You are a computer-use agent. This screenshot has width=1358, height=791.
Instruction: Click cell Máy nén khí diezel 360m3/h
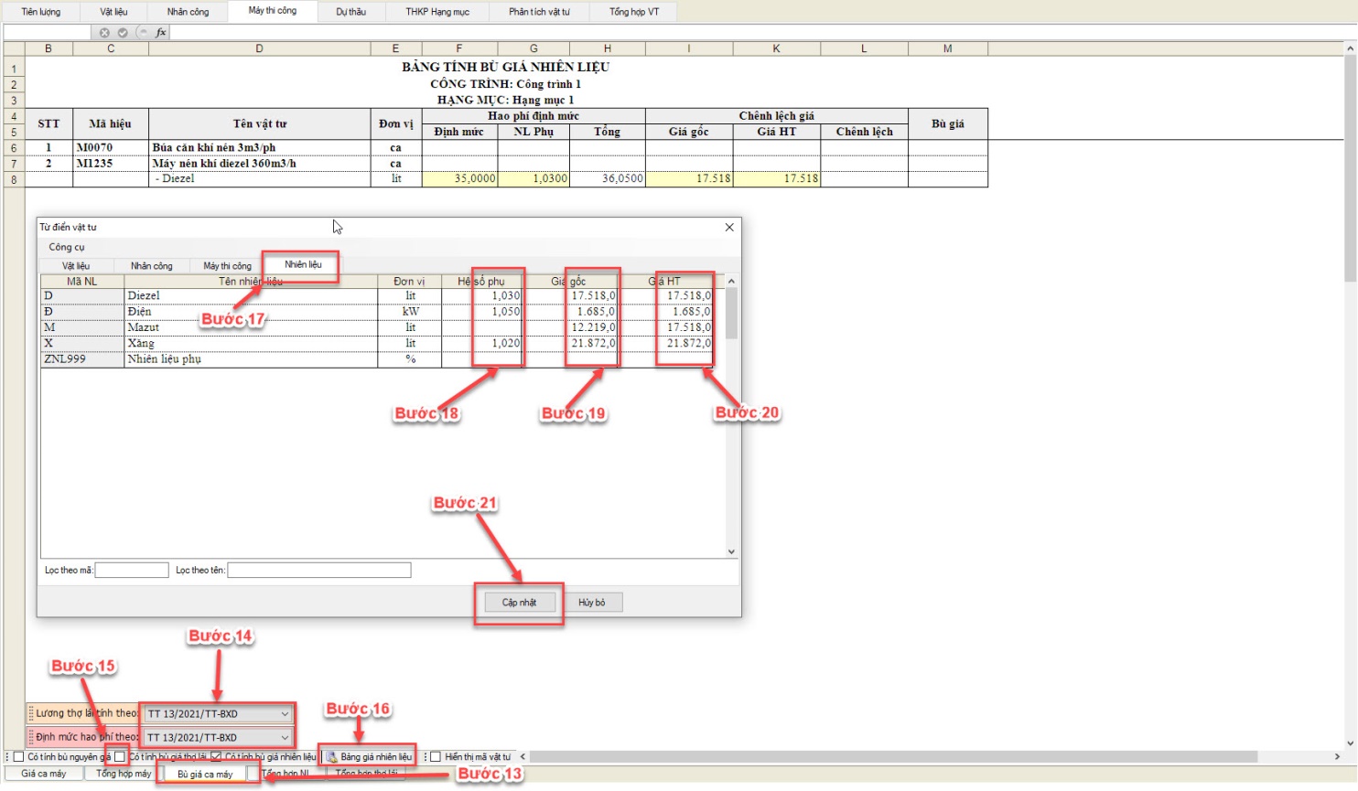pos(259,164)
